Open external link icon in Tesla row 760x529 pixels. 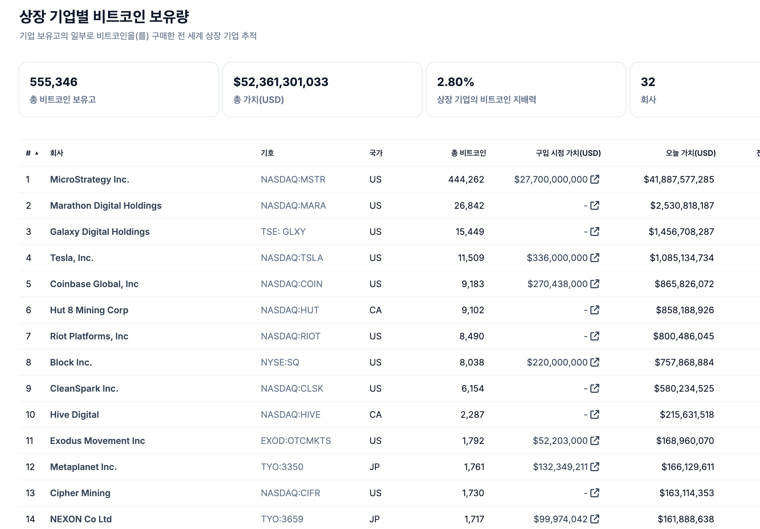point(595,257)
